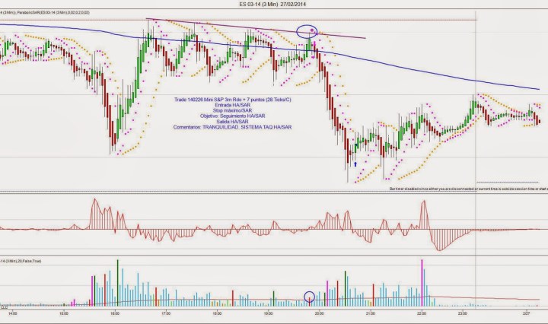
Task: Click the chart title ES 03-14 (3 Min)
Action: 274,5
